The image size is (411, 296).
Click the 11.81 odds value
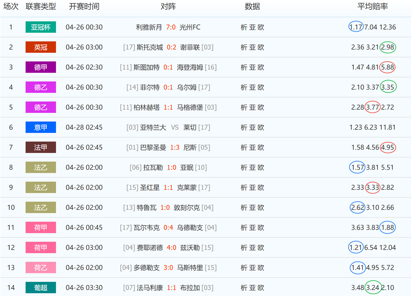click(388, 127)
